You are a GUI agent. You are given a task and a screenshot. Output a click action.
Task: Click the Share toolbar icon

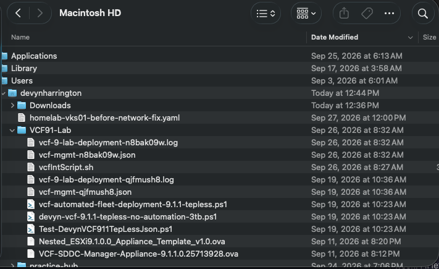[x=344, y=13]
